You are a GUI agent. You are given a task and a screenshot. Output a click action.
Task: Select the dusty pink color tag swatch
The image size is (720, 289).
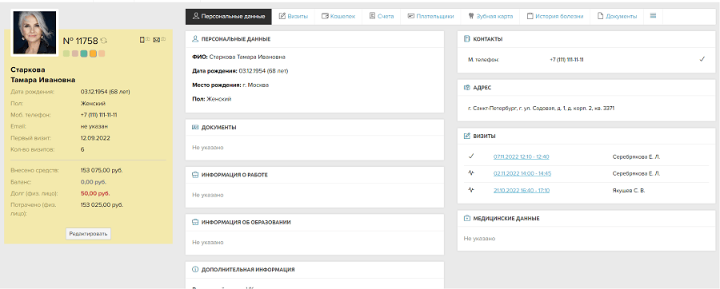click(x=75, y=53)
